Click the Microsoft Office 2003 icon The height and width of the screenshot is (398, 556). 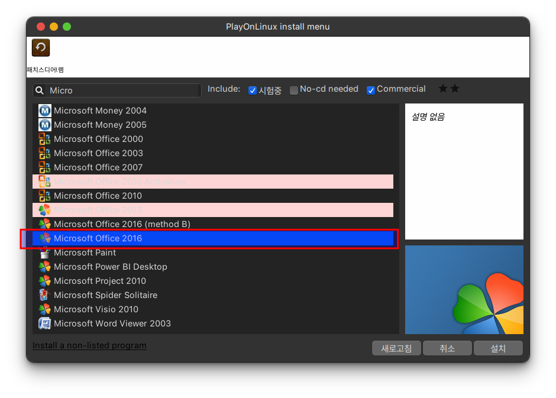point(45,153)
